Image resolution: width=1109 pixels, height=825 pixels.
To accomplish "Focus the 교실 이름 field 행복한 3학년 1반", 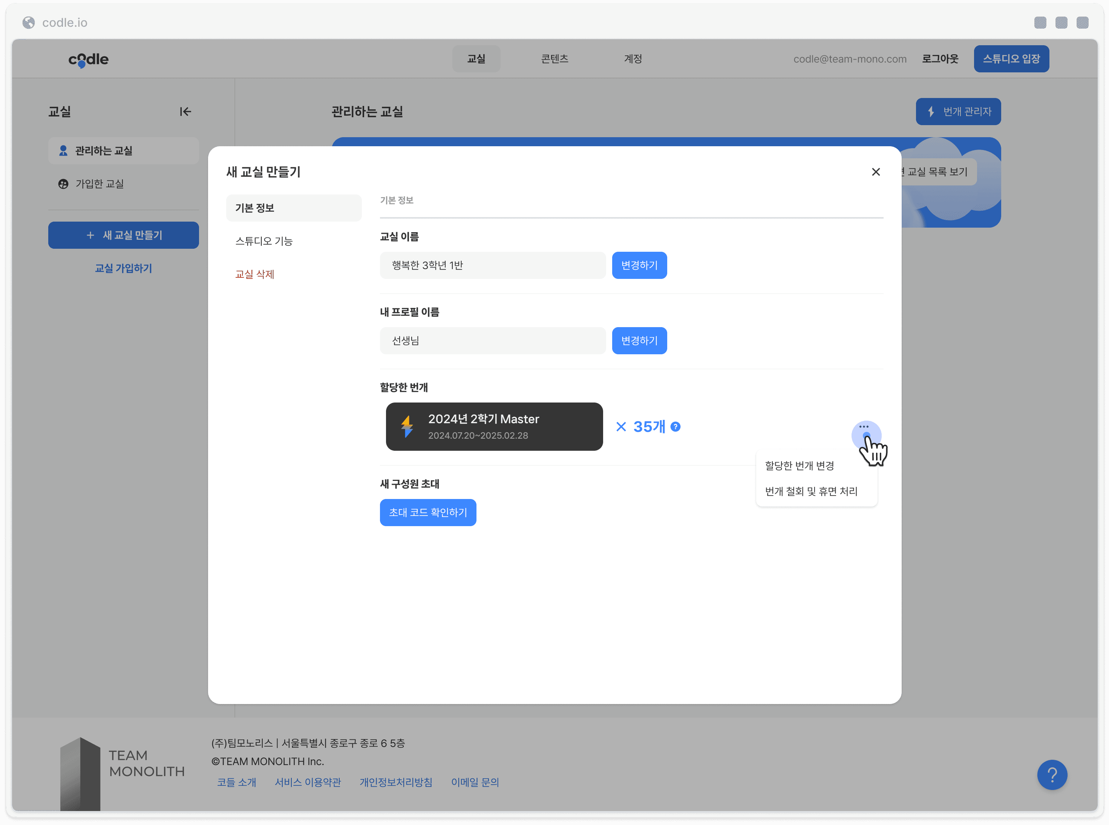I will 493,265.
